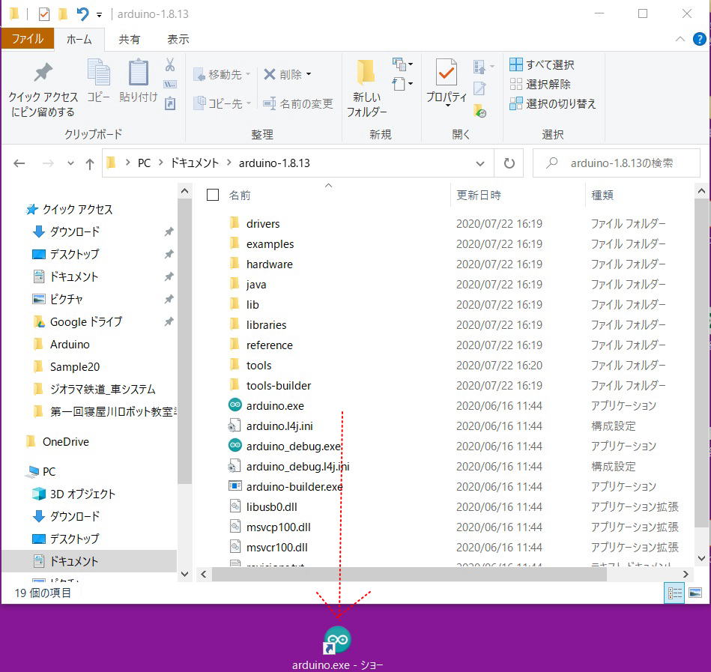The width and height of the screenshot is (711, 672).
Task: Switch to the Home tab
Action: 79,40
